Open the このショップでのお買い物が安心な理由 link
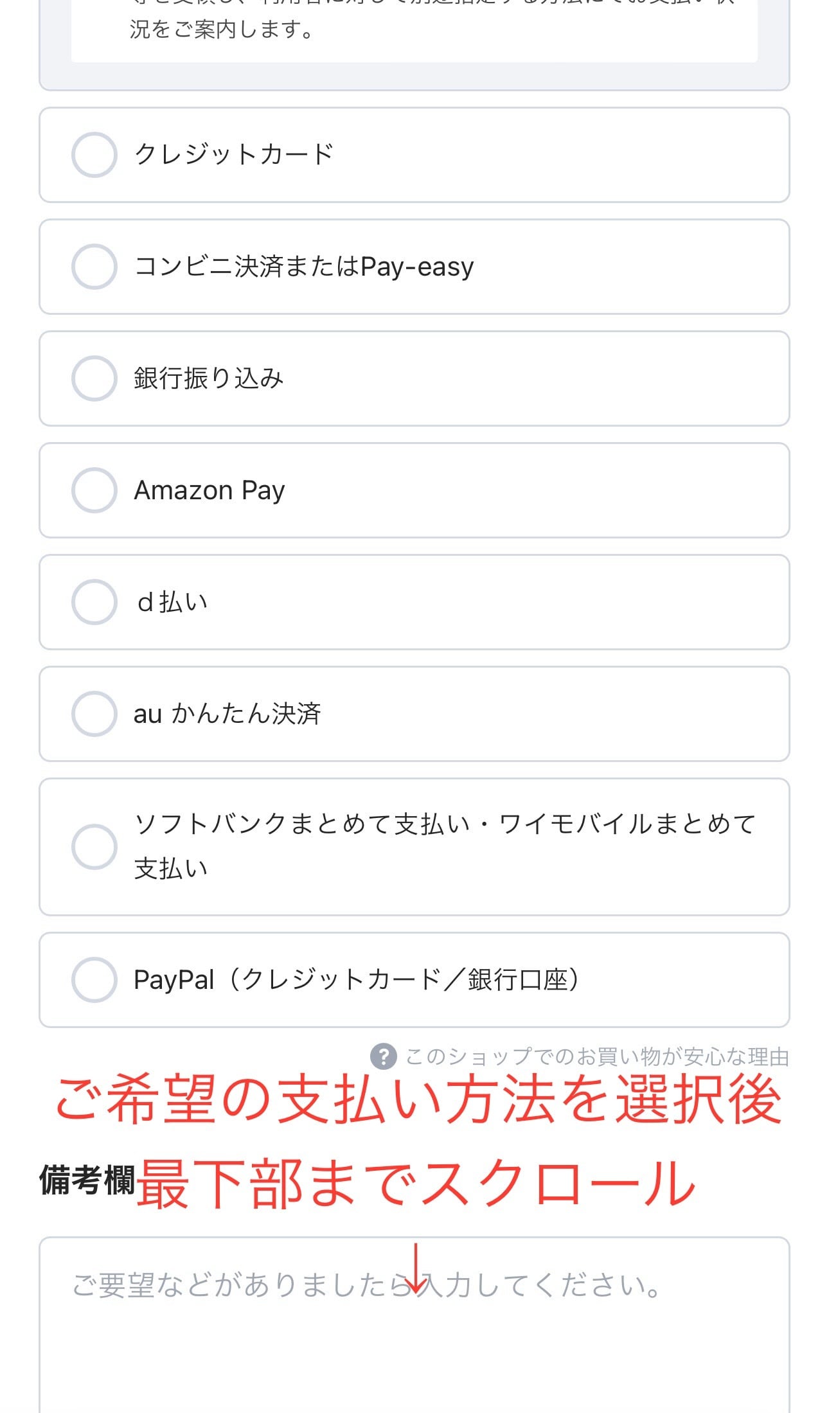 pos(597,1056)
